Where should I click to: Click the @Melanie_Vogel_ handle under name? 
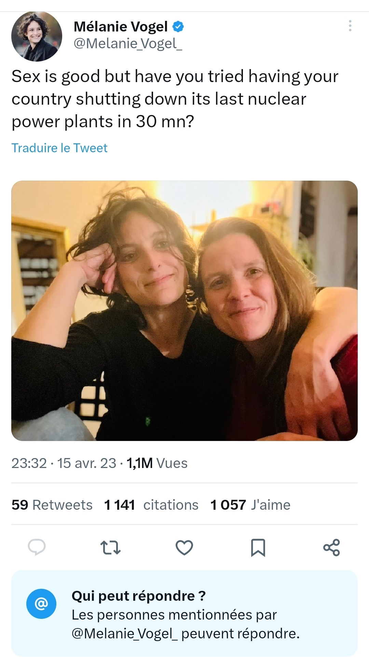tap(128, 43)
